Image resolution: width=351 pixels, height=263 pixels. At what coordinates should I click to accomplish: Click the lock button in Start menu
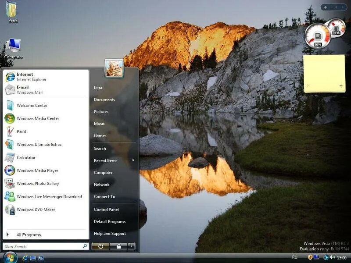click(118, 246)
